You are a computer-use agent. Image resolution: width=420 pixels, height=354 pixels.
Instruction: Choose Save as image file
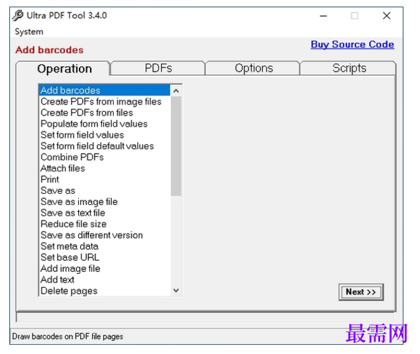click(105, 202)
